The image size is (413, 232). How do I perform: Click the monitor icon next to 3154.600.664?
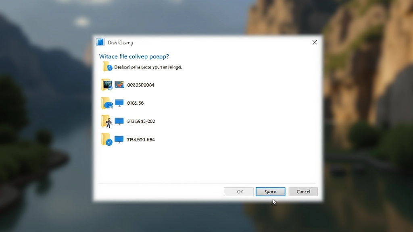pyautogui.click(x=119, y=139)
